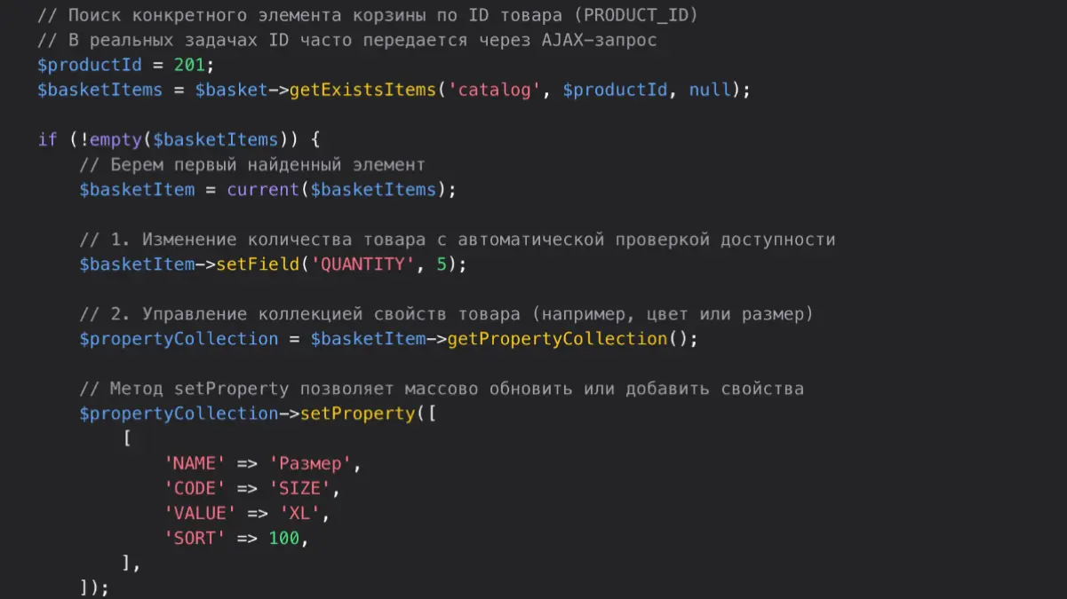Click the number 100 sort value
1067x599 pixels.
pyautogui.click(x=284, y=538)
